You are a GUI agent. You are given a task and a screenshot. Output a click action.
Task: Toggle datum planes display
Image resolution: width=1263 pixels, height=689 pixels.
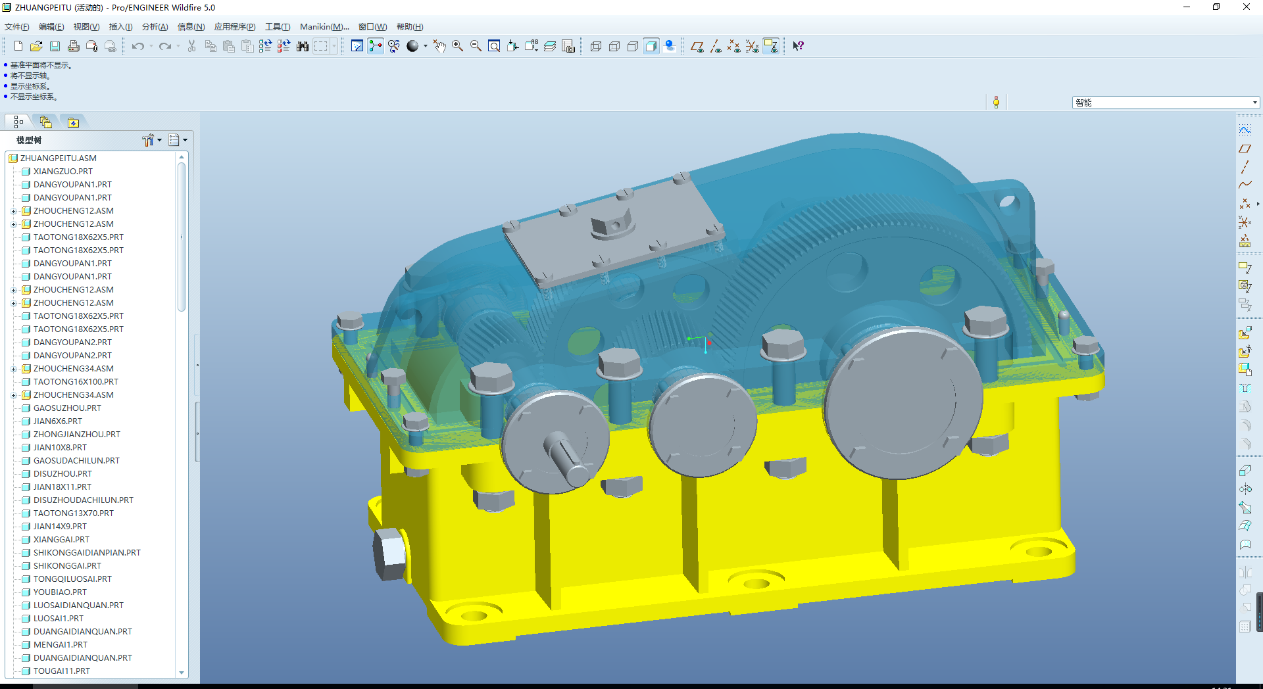[697, 46]
